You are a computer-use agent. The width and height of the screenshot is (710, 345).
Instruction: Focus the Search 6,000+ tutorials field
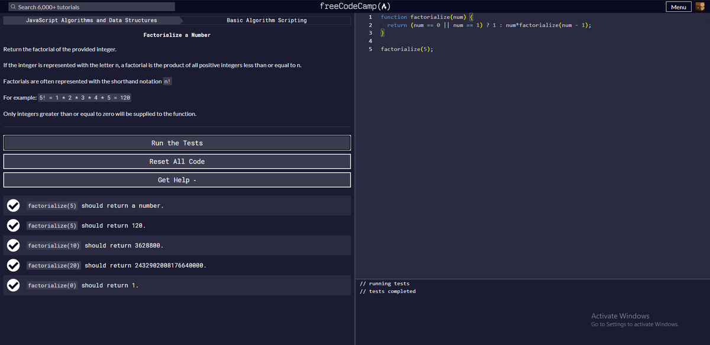coord(92,7)
